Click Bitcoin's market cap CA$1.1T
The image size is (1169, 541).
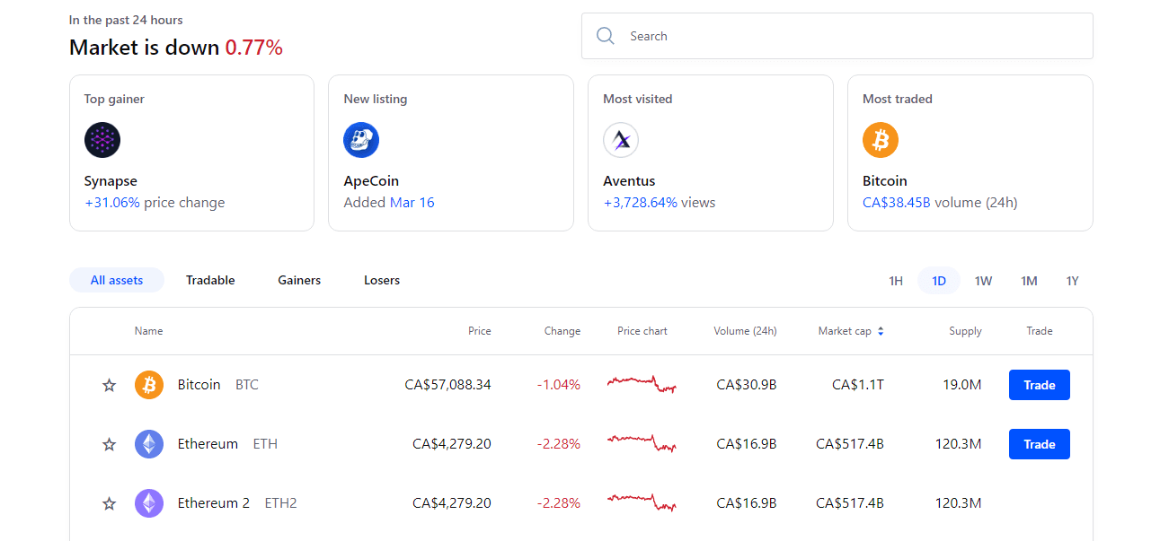click(x=858, y=385)
